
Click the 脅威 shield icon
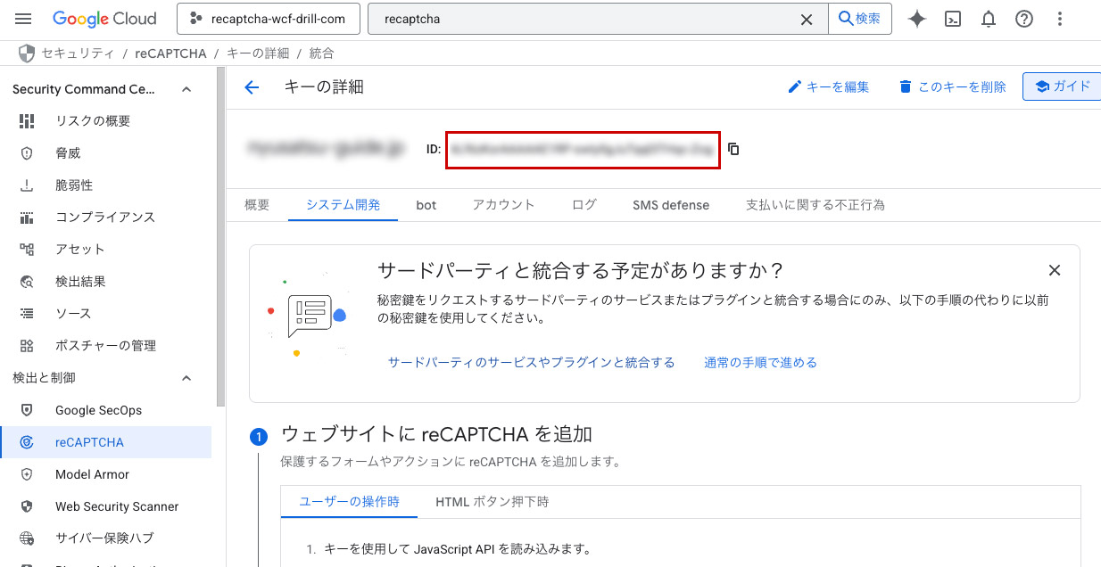tap(27, 153)
